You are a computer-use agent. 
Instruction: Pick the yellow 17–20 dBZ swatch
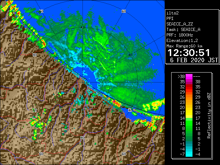pos(189,113)
